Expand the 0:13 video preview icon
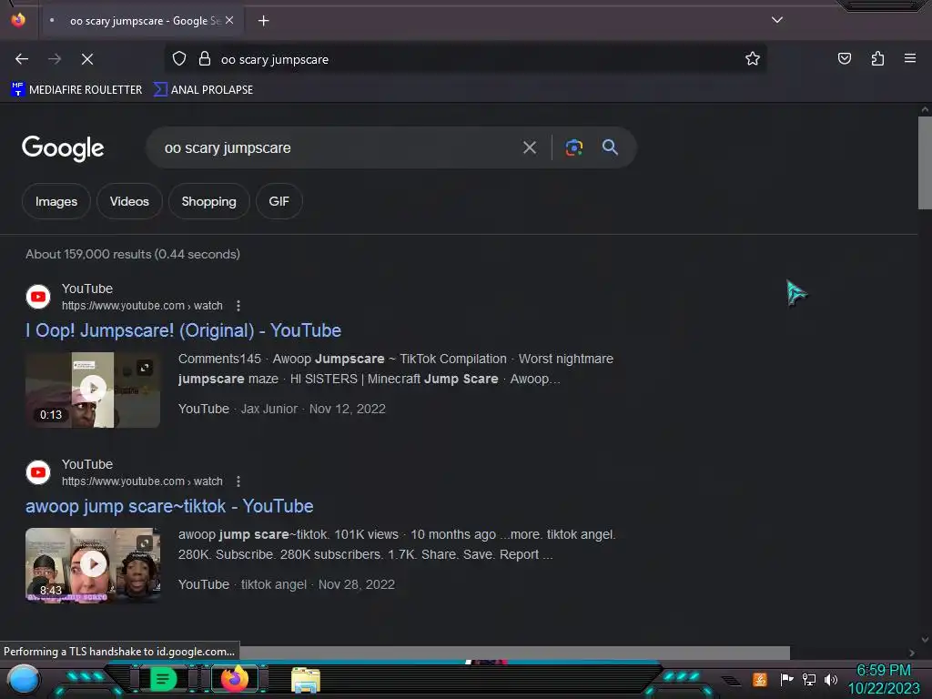 pos(145,368)
